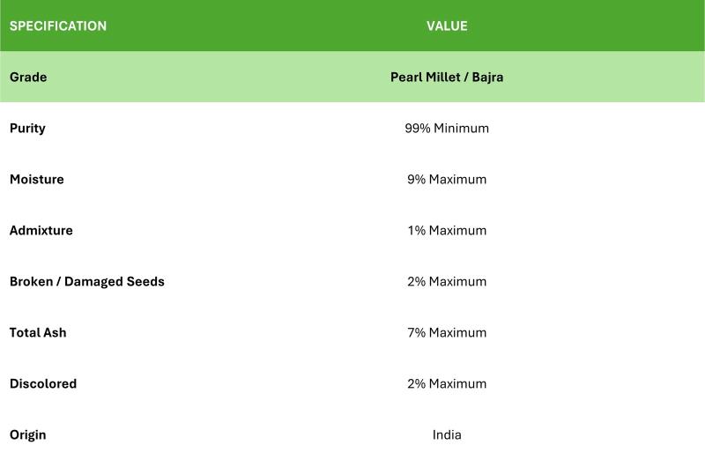
Task: Select the India origin value
Action: tap(447, 434)
